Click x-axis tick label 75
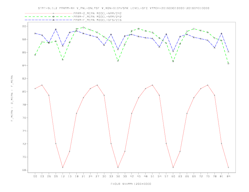This screenshot has height=192, width=249. tap(208, 176)
